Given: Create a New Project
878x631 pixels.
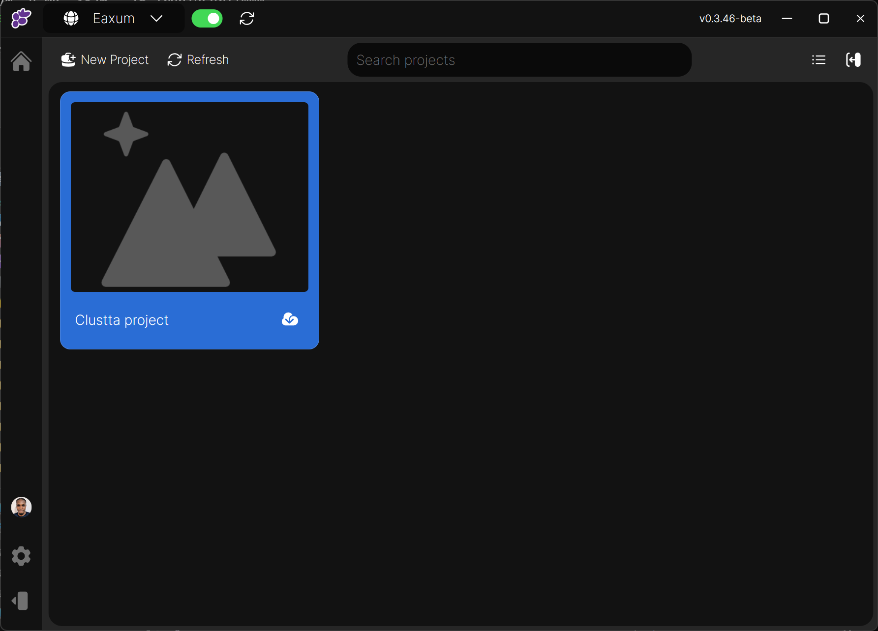Looking at the screenshot, I should tap(105, 59).
